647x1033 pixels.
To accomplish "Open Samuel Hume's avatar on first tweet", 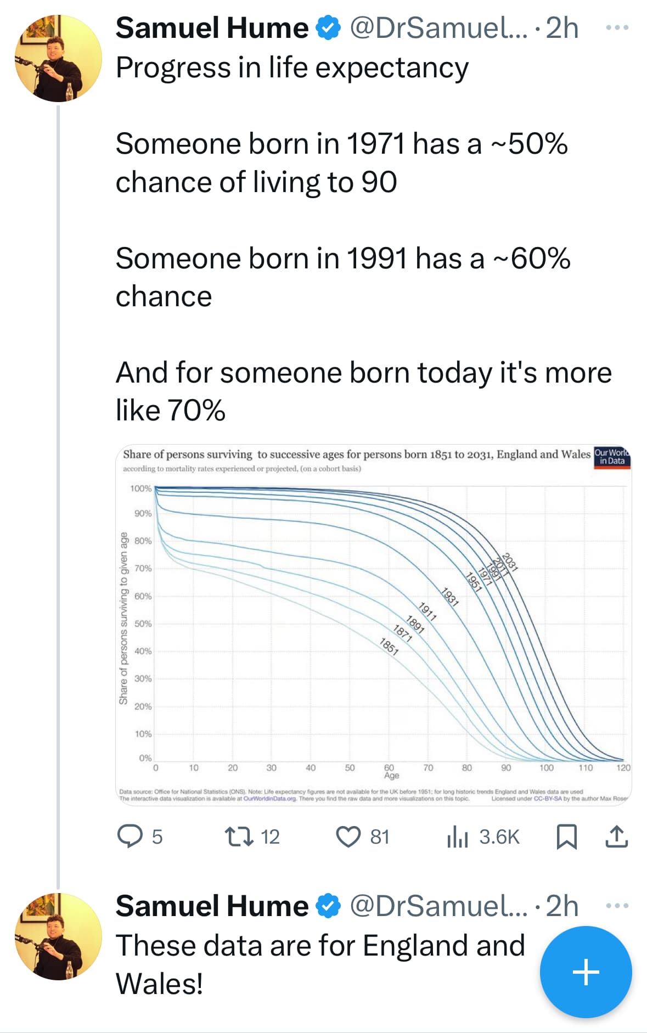I will pos(58,58).
